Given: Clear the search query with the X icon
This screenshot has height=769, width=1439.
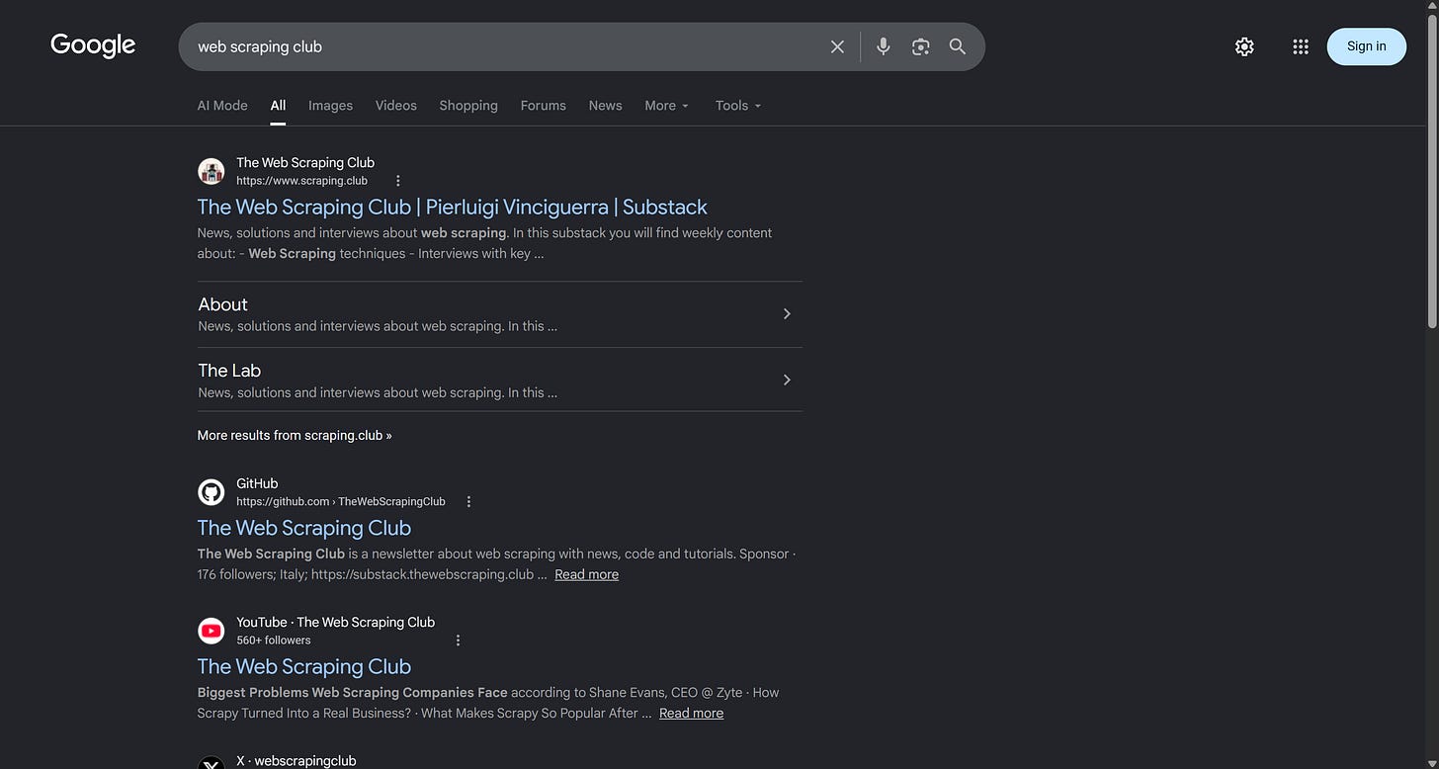Looking at the screenshot, I should [837, 46].
